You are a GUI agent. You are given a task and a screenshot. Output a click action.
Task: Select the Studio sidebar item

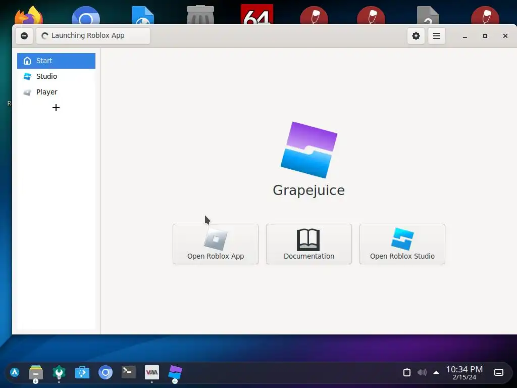(57, 76)
